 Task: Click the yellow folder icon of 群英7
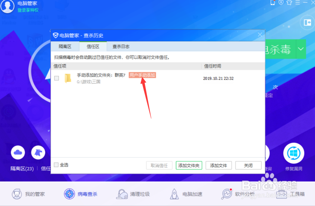pyautogui.click(x=68, y=78)
